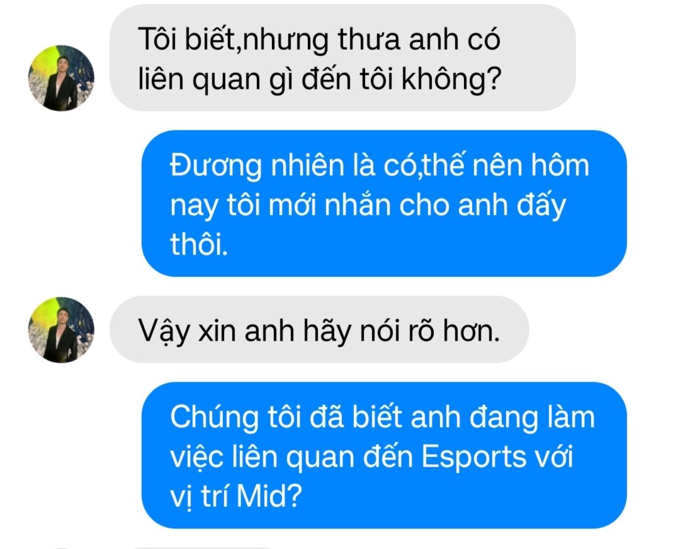Click the word "việc" in the last blue message
Image resolution: width=680 pixels, height=549 pixels.
click(196, 458)
